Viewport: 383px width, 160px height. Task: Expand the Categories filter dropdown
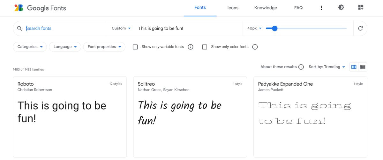tap(30, 47)
